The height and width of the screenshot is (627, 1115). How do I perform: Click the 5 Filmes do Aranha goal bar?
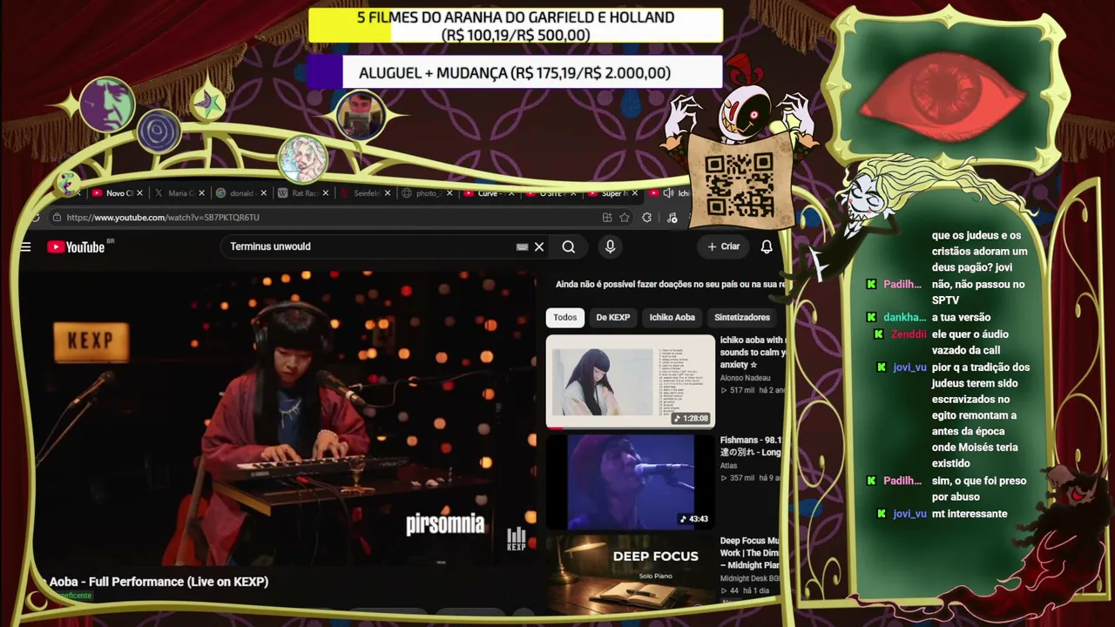(x=516, y=26)
